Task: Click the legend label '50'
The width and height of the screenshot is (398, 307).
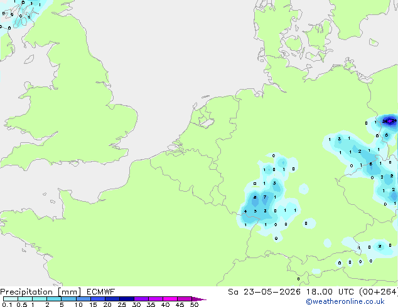Action: (x=194, y=304)
